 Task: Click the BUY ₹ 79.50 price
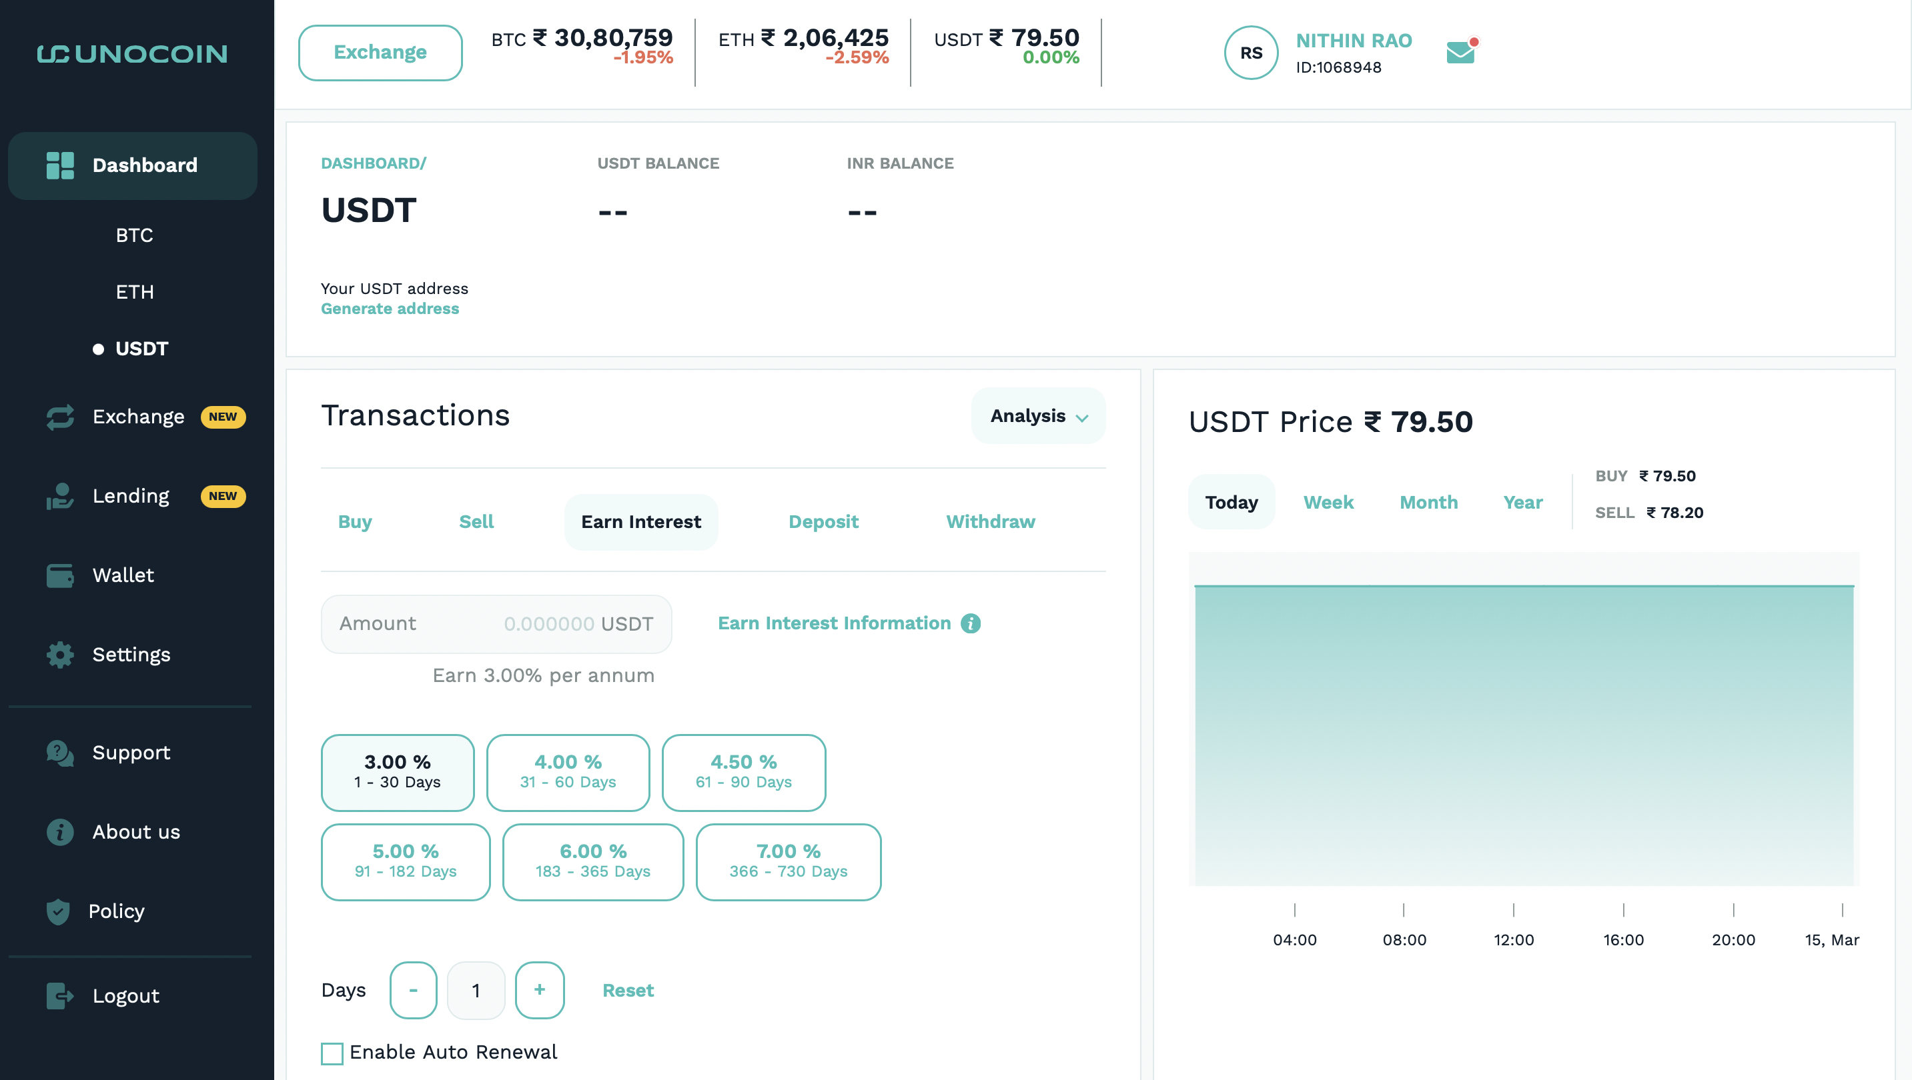[x=1646, y=476]
